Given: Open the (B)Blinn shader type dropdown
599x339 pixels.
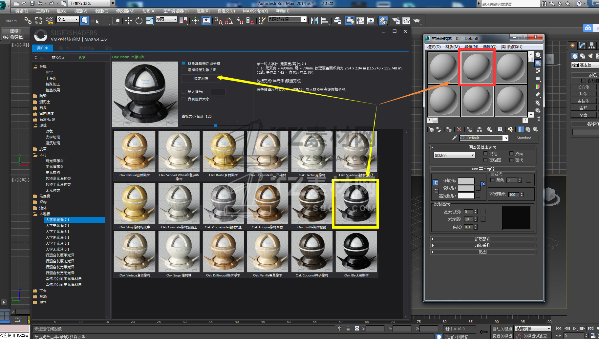Looking at the screenshot, I should point(454,155).
